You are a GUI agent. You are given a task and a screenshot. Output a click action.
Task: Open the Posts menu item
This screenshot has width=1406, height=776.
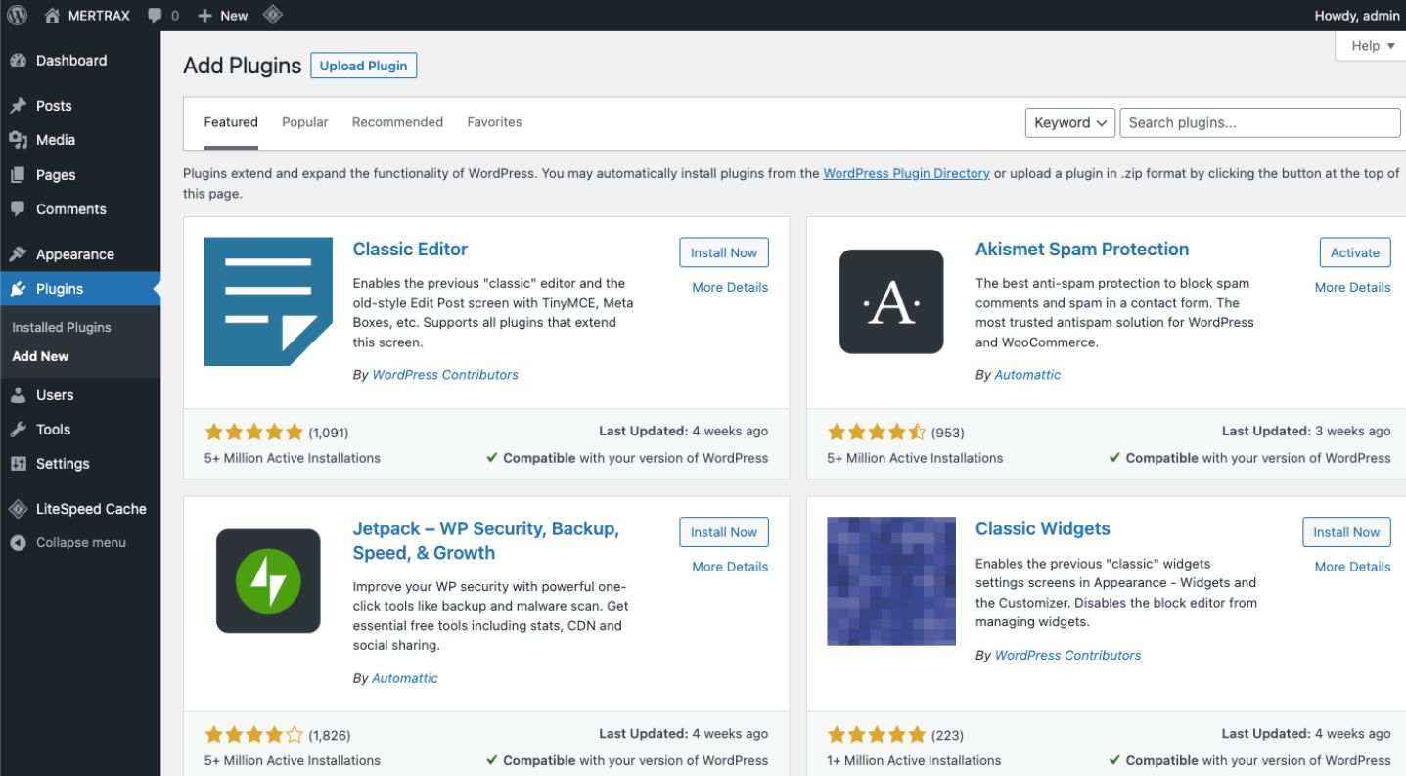(x=80, y=106)
